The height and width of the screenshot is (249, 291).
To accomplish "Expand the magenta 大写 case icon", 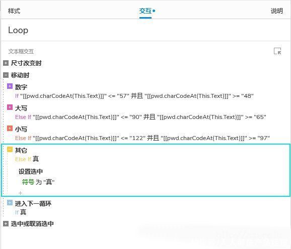I will (10, 107).
